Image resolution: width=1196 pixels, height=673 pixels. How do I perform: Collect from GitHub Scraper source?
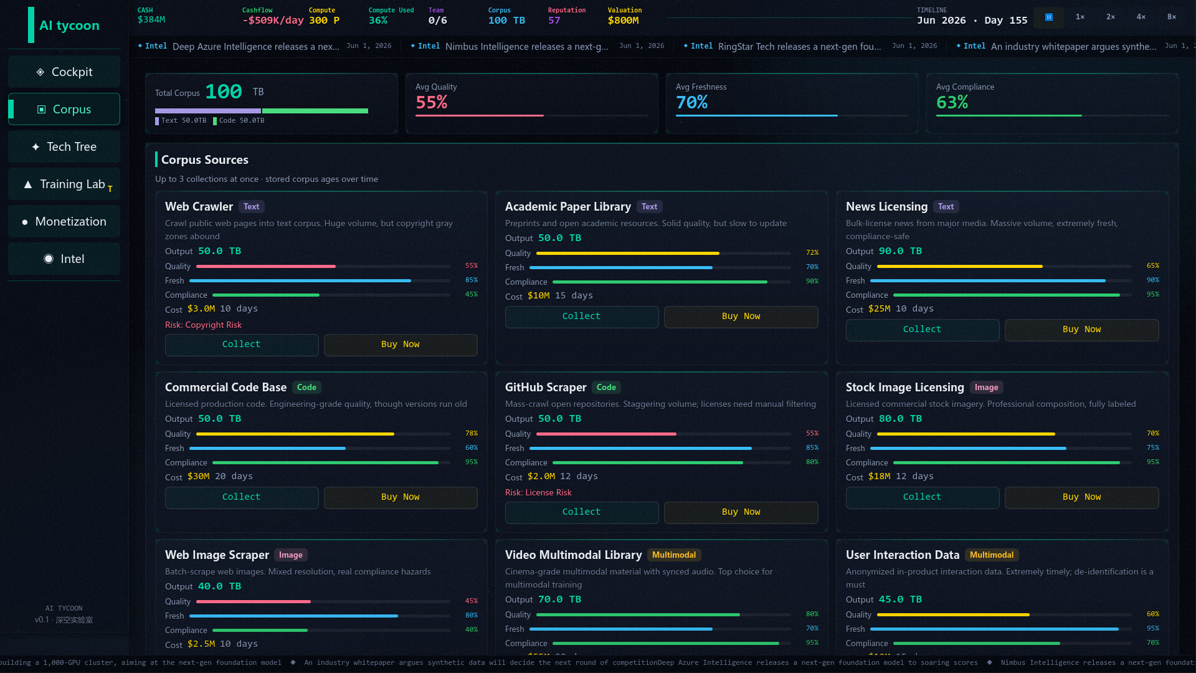(x=582, y=512)
